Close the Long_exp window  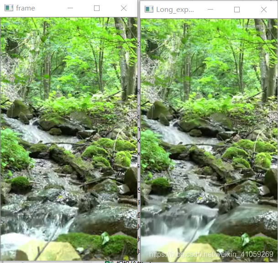(264, 10)
